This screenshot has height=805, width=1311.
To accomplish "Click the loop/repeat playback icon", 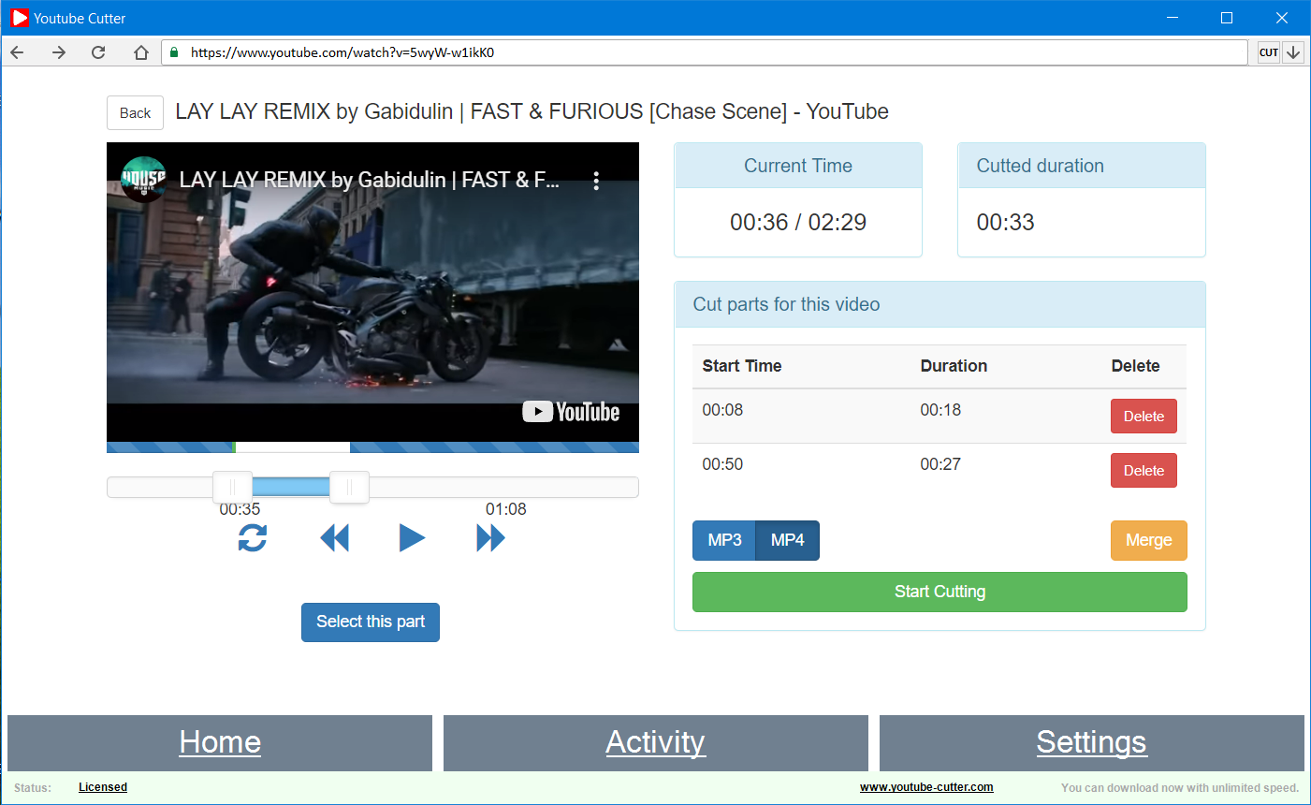I will pos(253,537).
